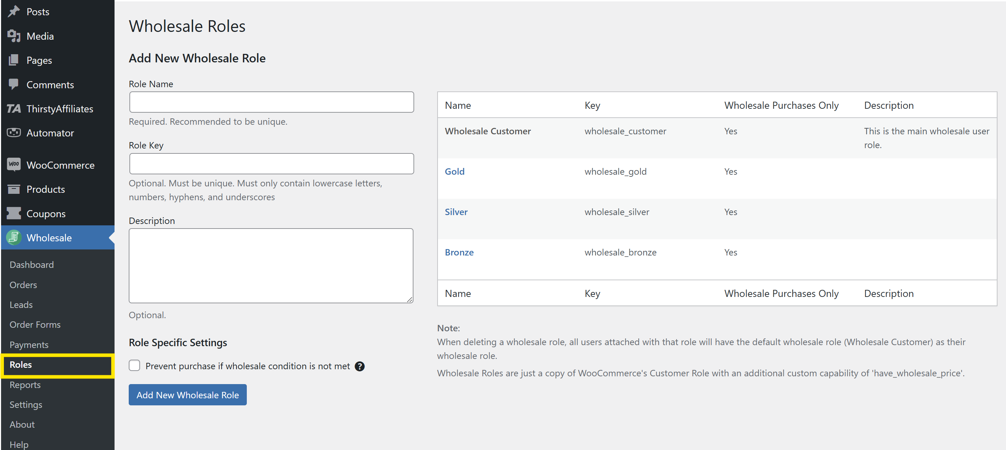Screen dimensions: 1006x450
Task: Click the WooCommerce Woo icon
Action: coord(14,165)
